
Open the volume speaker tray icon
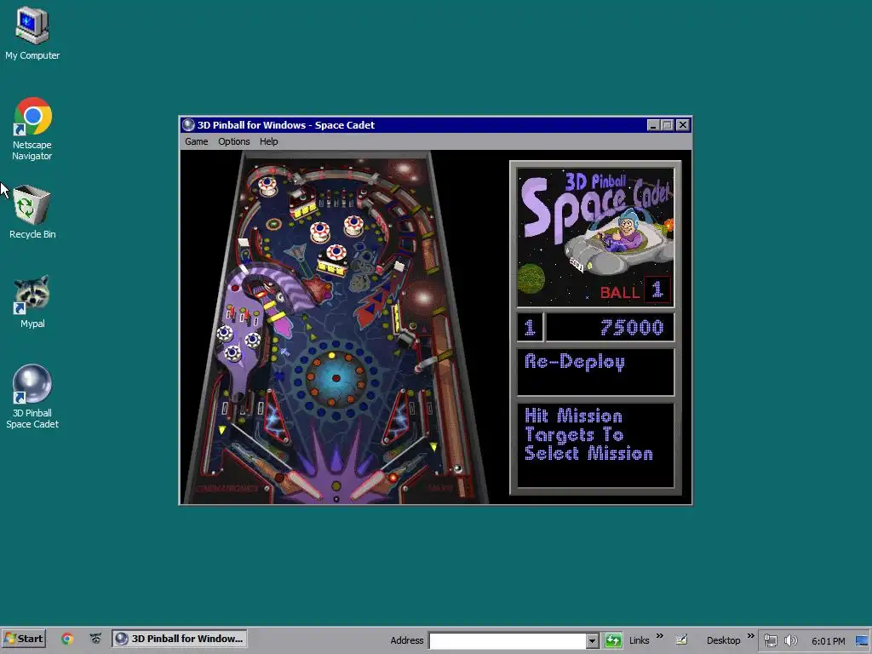(791, 640)
